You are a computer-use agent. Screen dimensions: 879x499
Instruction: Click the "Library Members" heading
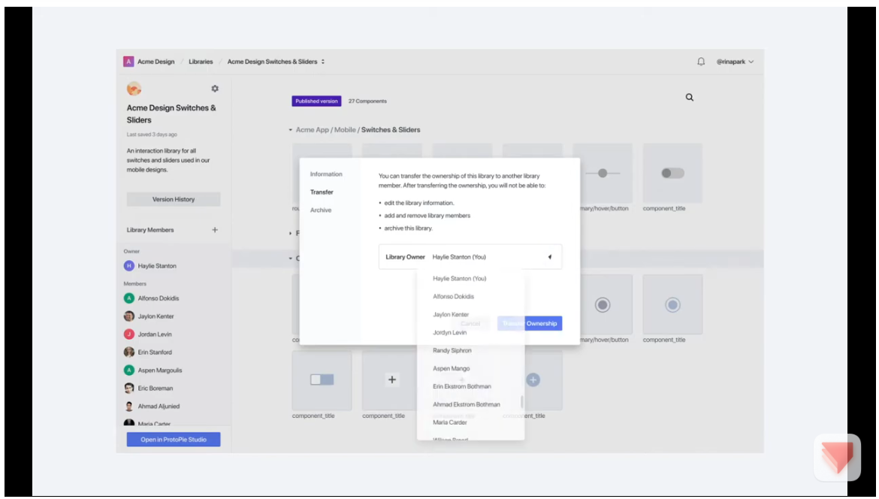(x=150, y=230)
